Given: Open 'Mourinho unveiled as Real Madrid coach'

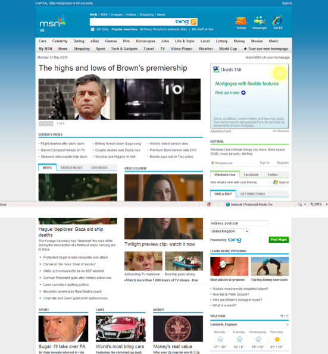Looking at the screenshot, I should tap(73, 292).
